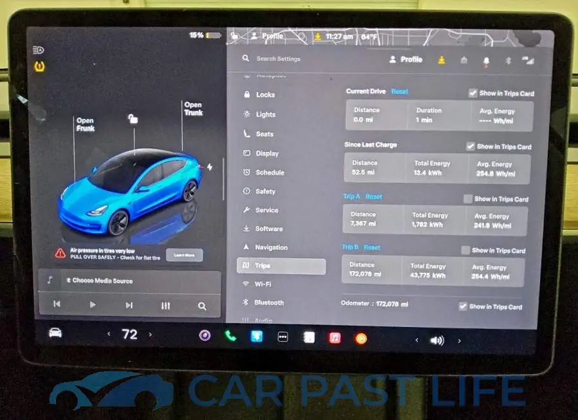578x420 pixels.
Task: Click the Bluetooth icon in settings header
Action: (508, 61)
